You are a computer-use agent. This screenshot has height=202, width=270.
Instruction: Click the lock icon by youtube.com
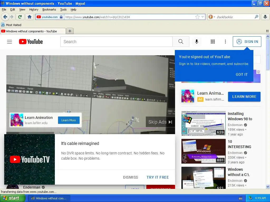pyautogui.click(x=61, y=17)
